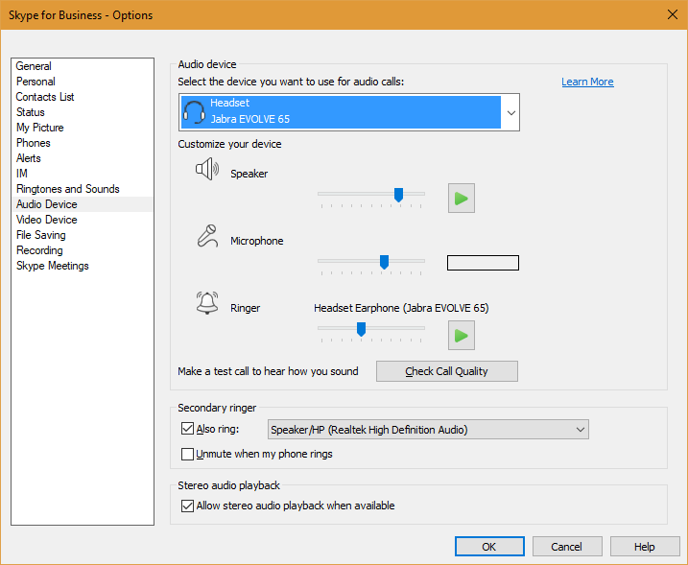Image resolution: width=688 pixels, height=565 pixels.
Task: Open My Picture settings
Action: 83,128
